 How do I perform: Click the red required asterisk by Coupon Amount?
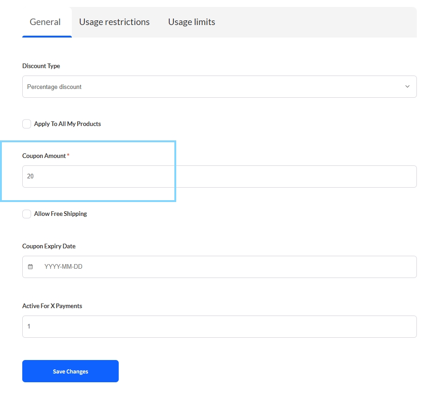click(69, 155)
